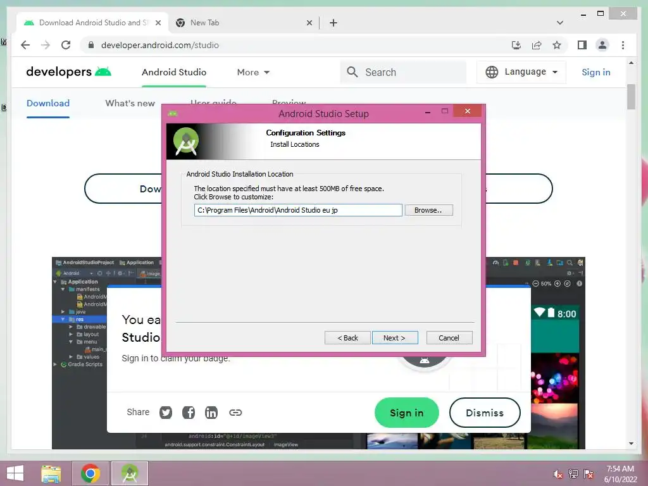
Task: Copy link with chain icon
Action: click(x=235, y=413)
